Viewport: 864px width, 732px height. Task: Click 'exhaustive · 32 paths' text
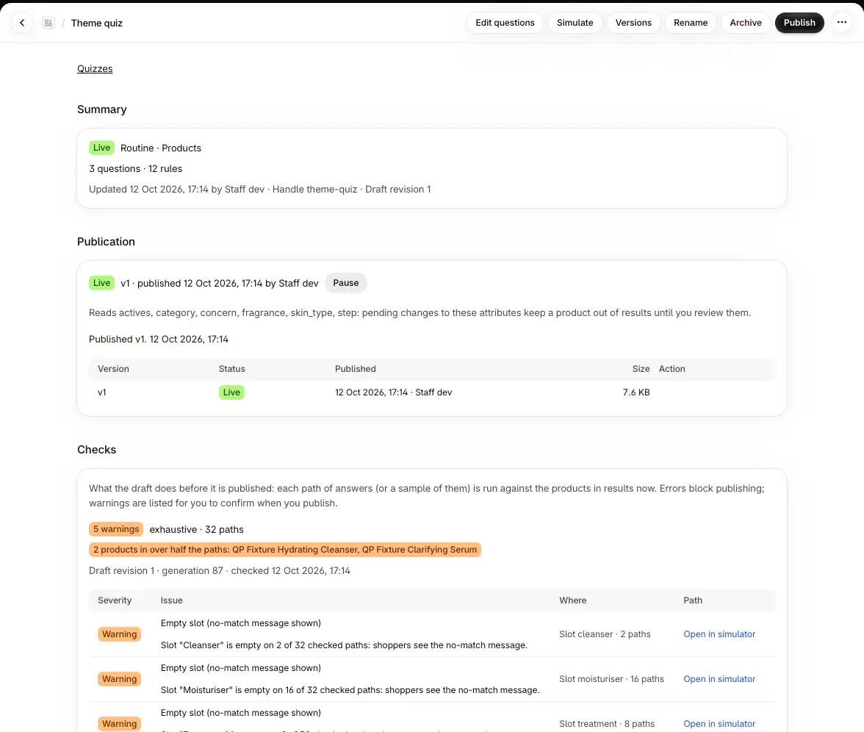click(196, 530)
